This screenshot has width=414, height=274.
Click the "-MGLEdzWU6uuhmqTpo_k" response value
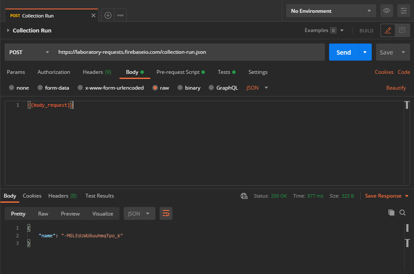92,236
